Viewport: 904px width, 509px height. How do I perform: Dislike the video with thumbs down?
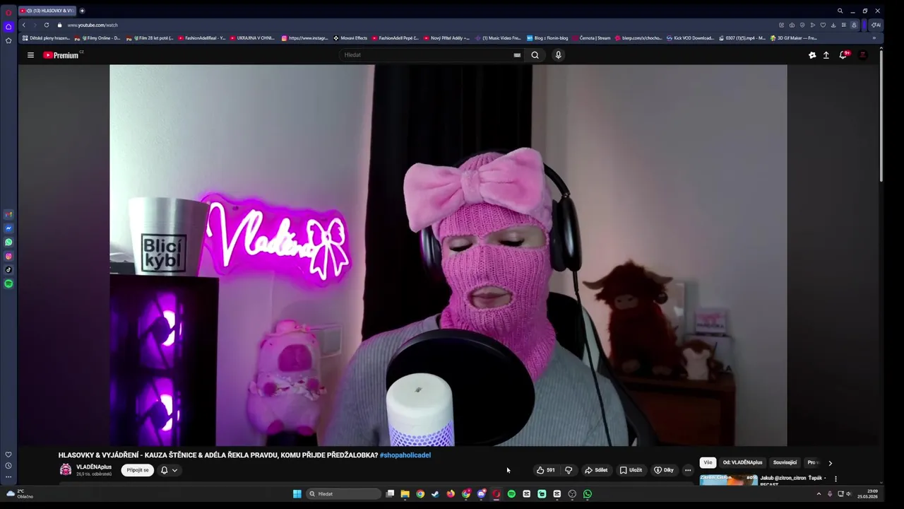click(569, 470)
